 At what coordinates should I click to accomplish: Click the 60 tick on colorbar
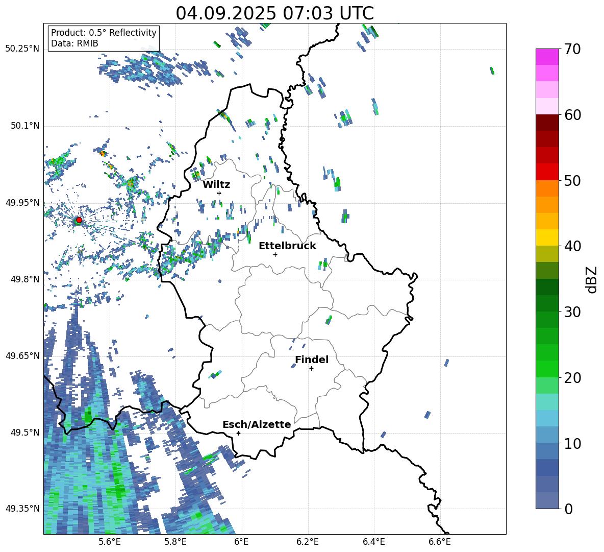[x=572, y=115]
